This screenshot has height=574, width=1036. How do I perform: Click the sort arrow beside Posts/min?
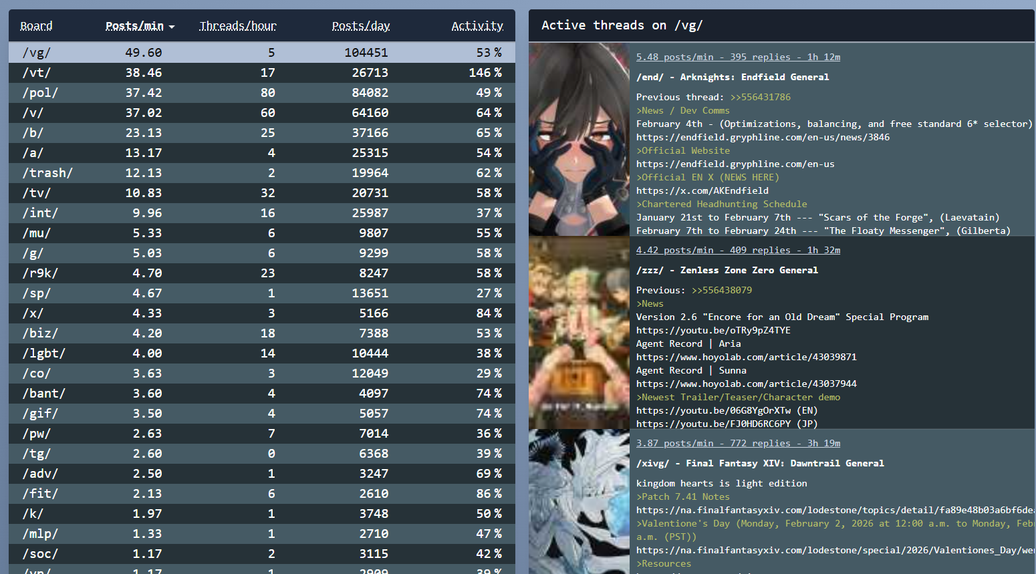pos(172,27)
